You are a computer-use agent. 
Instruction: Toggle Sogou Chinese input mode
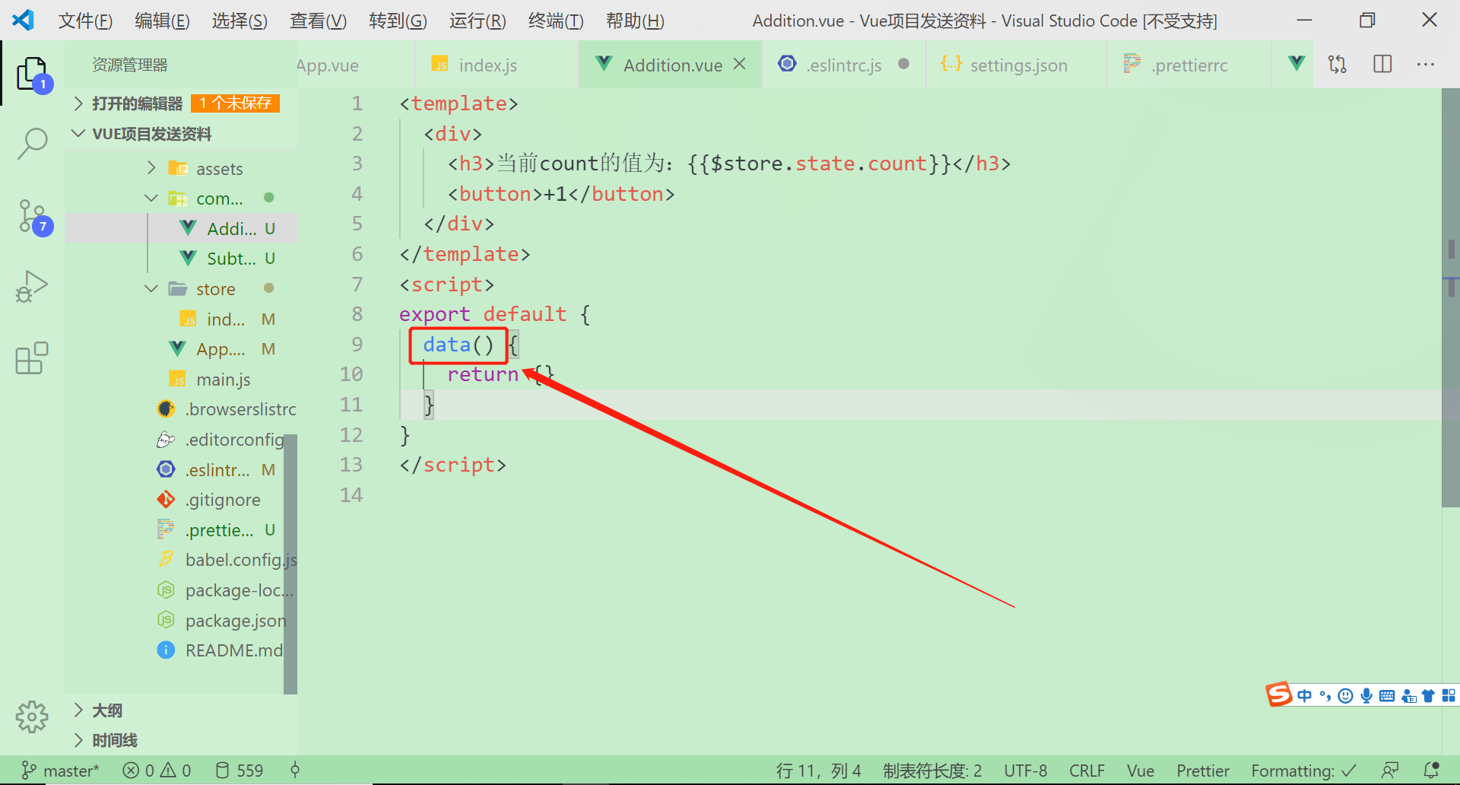click(1305, 695)
